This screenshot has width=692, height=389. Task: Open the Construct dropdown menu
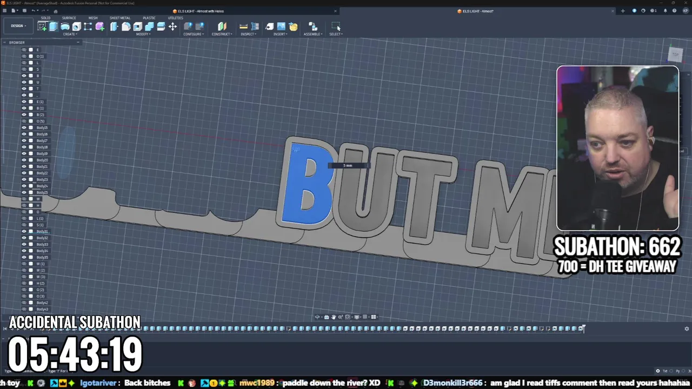click(x=222, y=34)
